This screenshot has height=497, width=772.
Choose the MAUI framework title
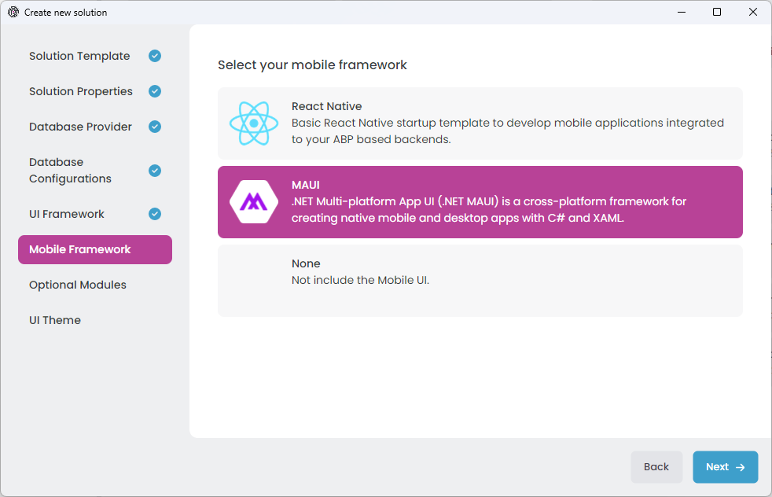click(x=305, y=186)
